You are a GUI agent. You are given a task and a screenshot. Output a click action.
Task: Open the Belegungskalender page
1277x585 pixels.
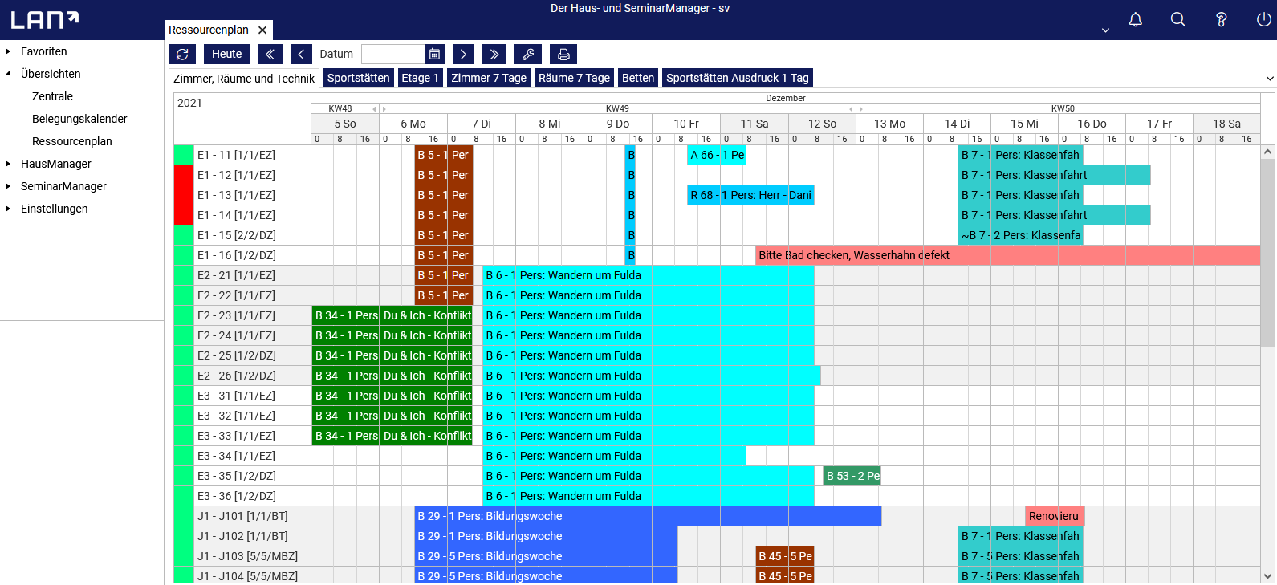pyautogui.click(x=79, y=119)
